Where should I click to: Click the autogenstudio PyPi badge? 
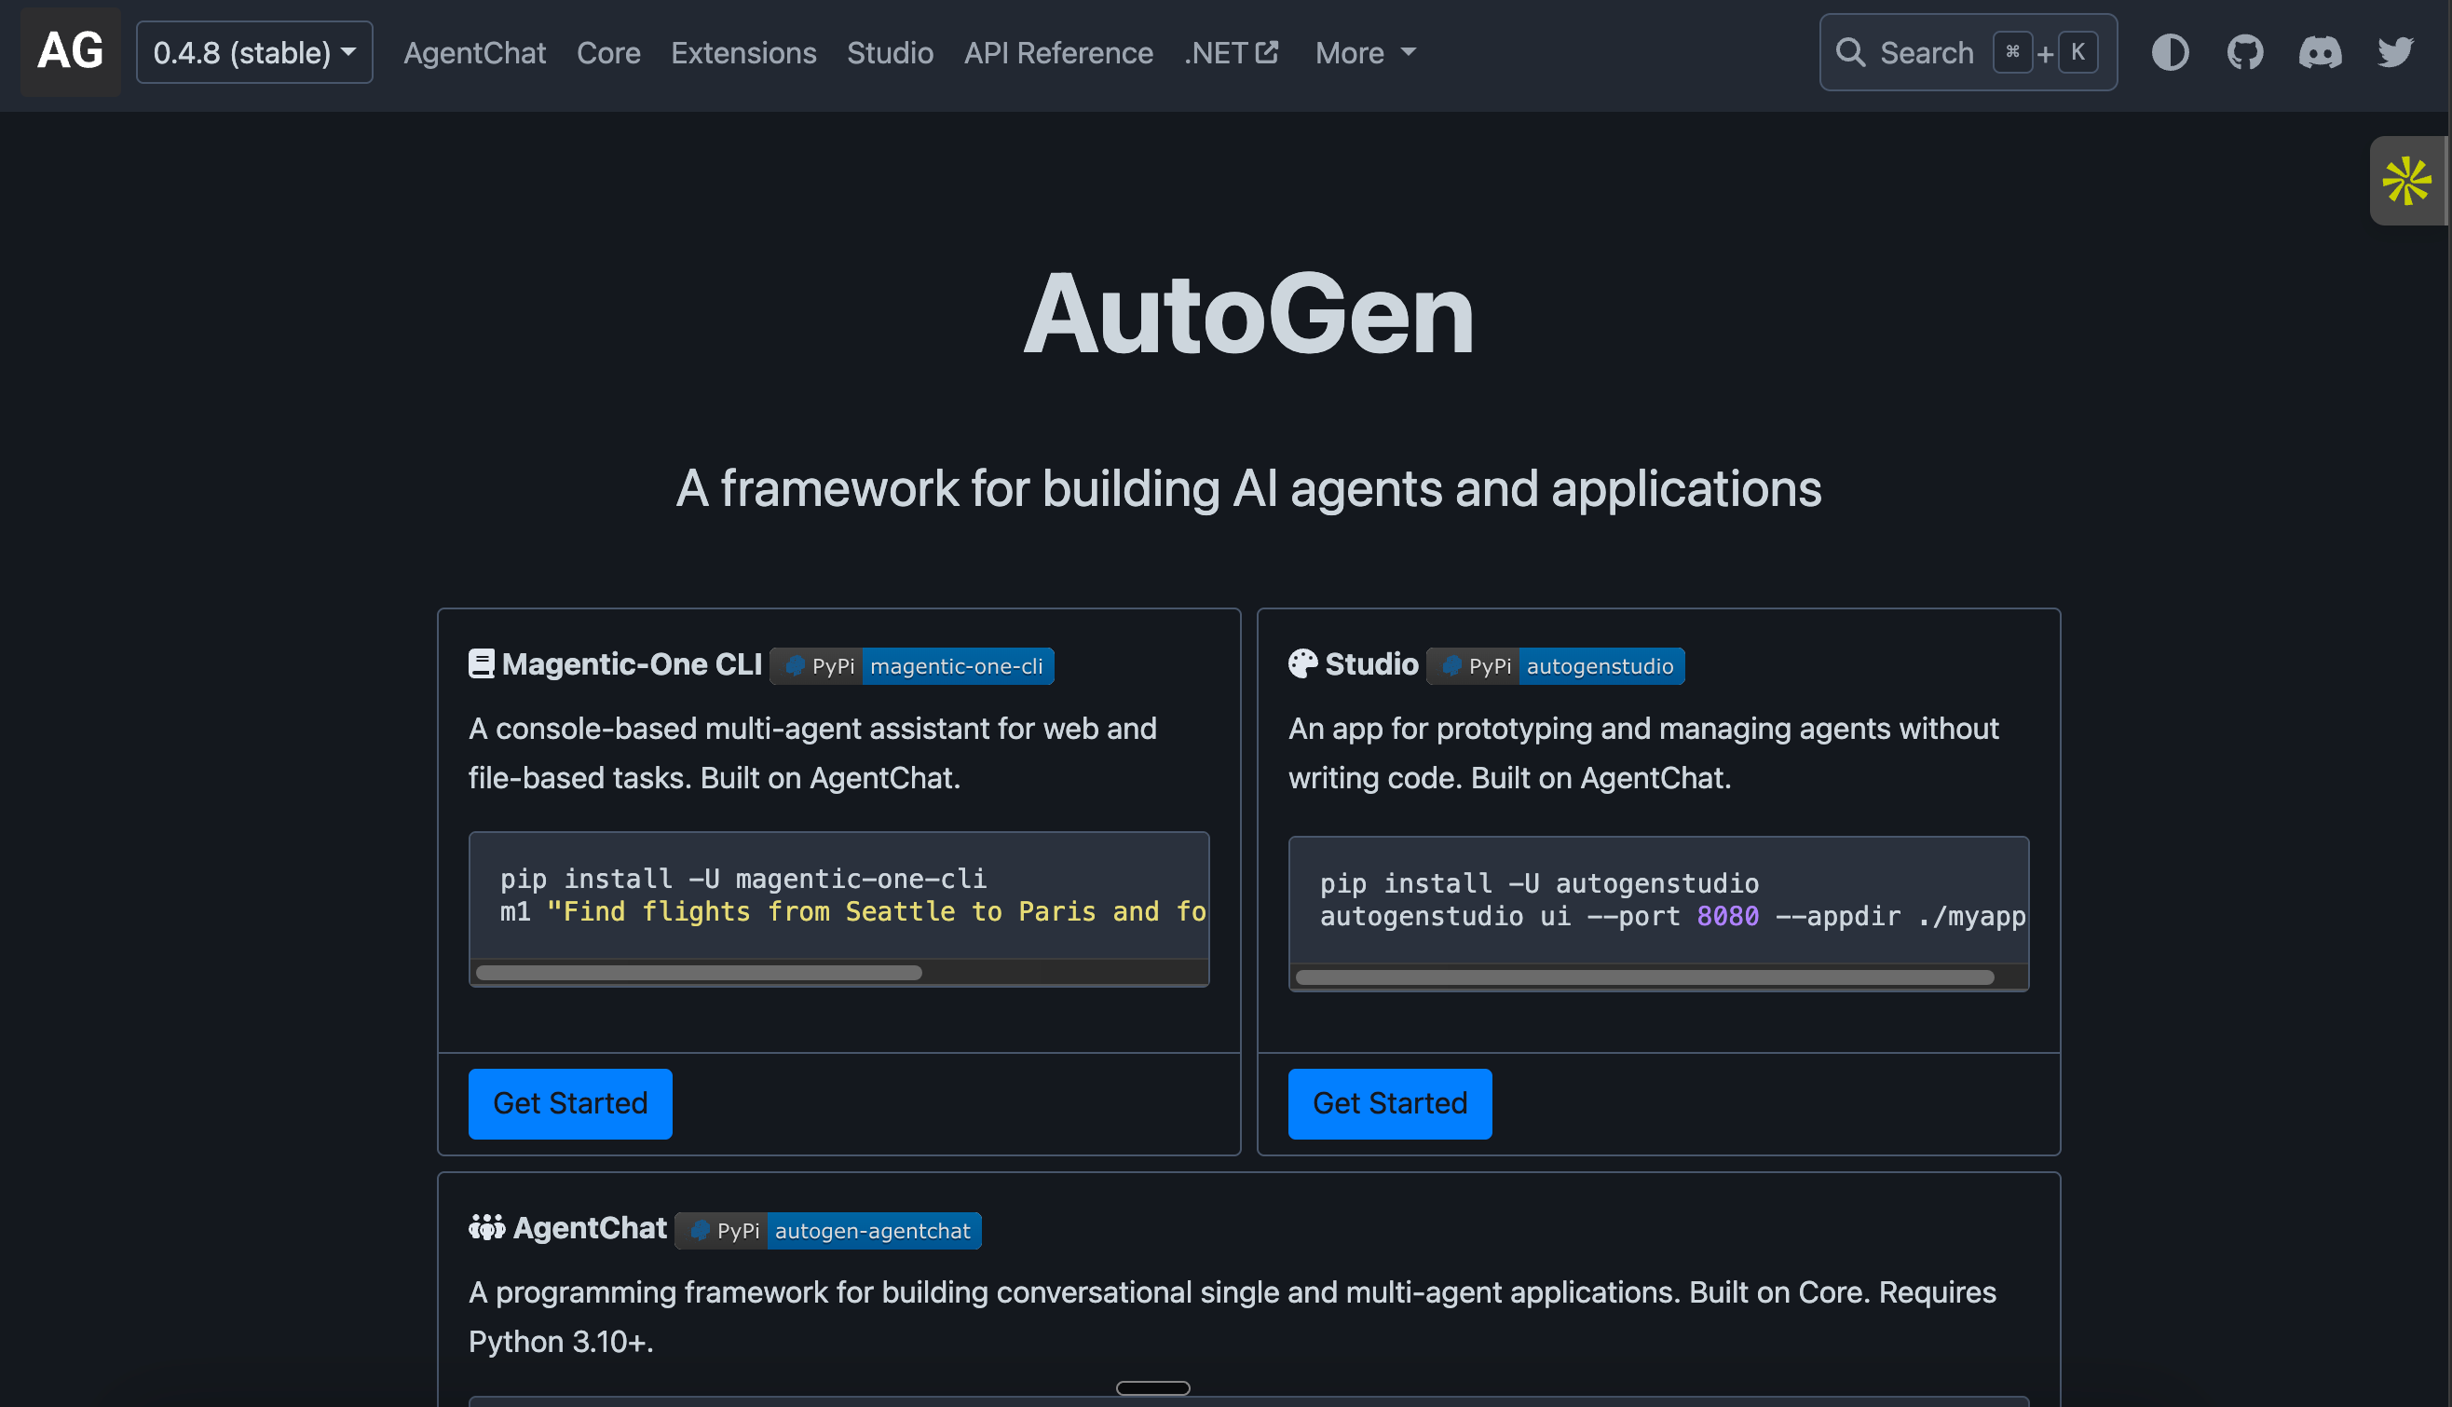tap(1600, 666)
